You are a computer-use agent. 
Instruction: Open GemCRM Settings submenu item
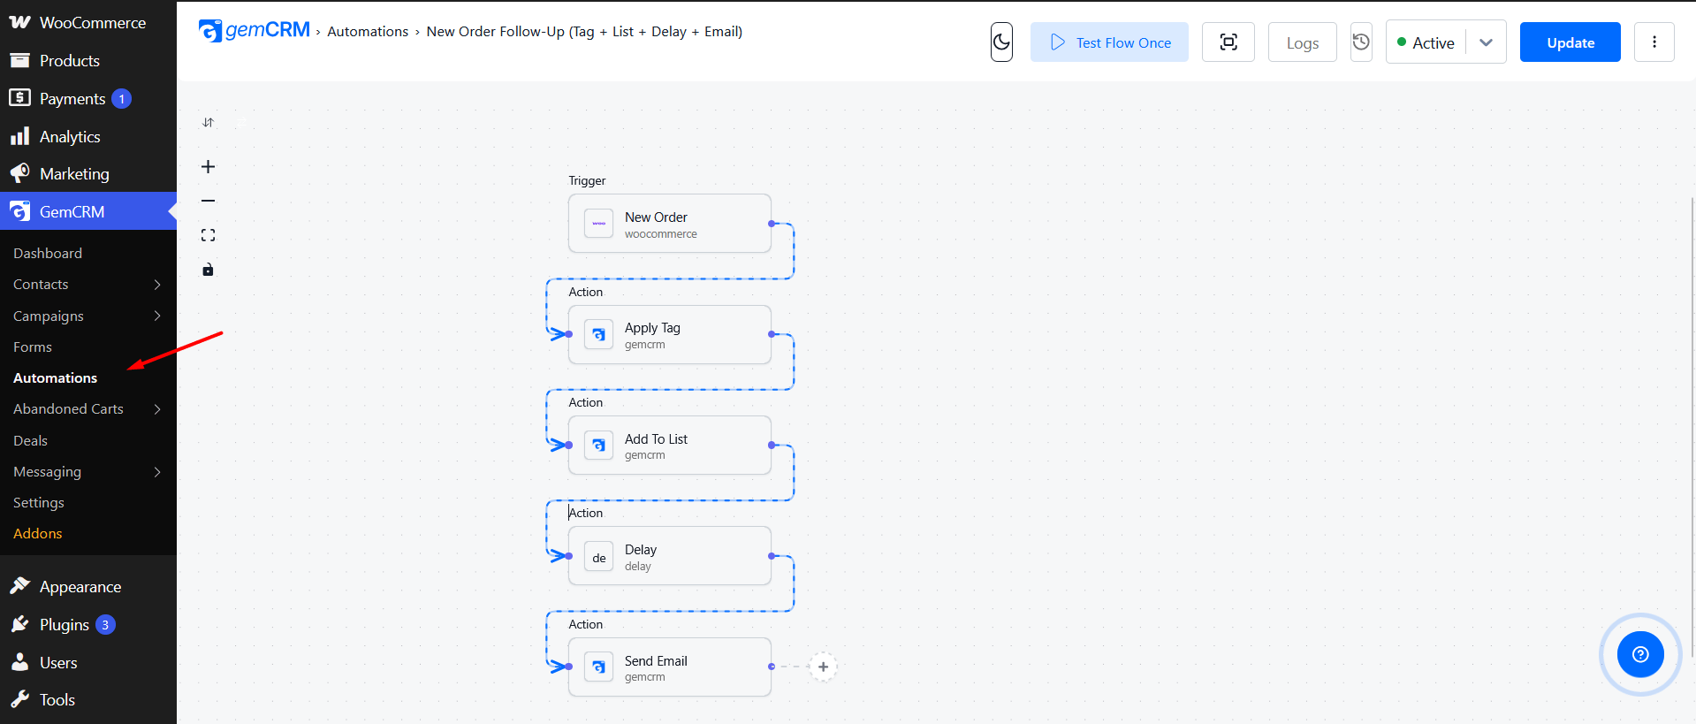click(x=39, y=503)
